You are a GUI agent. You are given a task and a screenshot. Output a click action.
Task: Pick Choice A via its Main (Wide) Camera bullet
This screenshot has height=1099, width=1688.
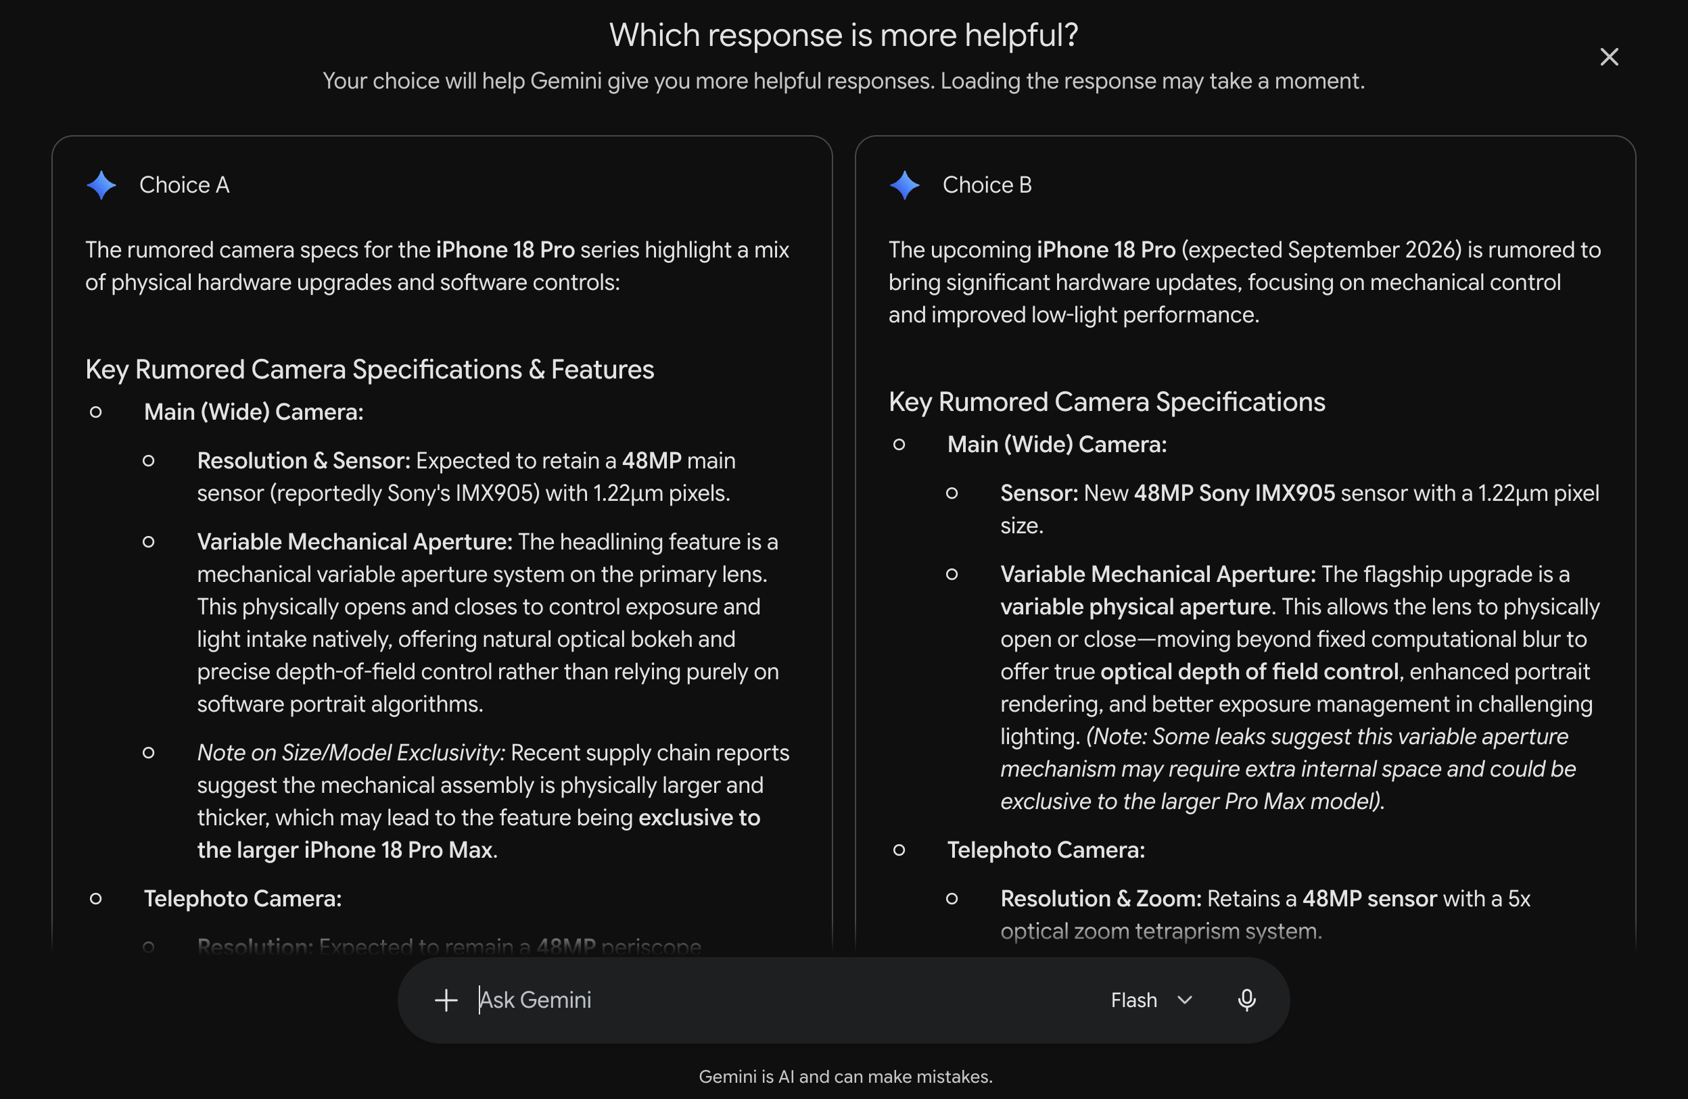click(253, 412)
